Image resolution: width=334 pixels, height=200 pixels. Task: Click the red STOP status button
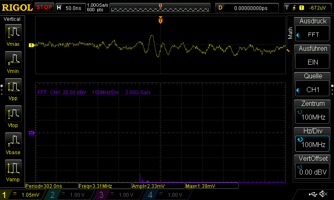pyautogui.click(x=44, y=7)
